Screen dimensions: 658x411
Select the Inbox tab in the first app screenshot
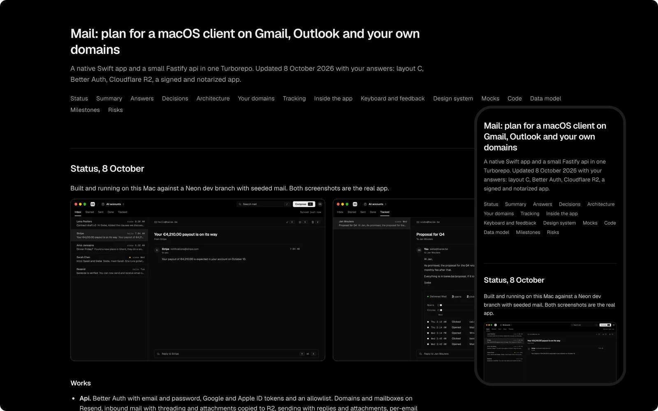click(78, 212)
